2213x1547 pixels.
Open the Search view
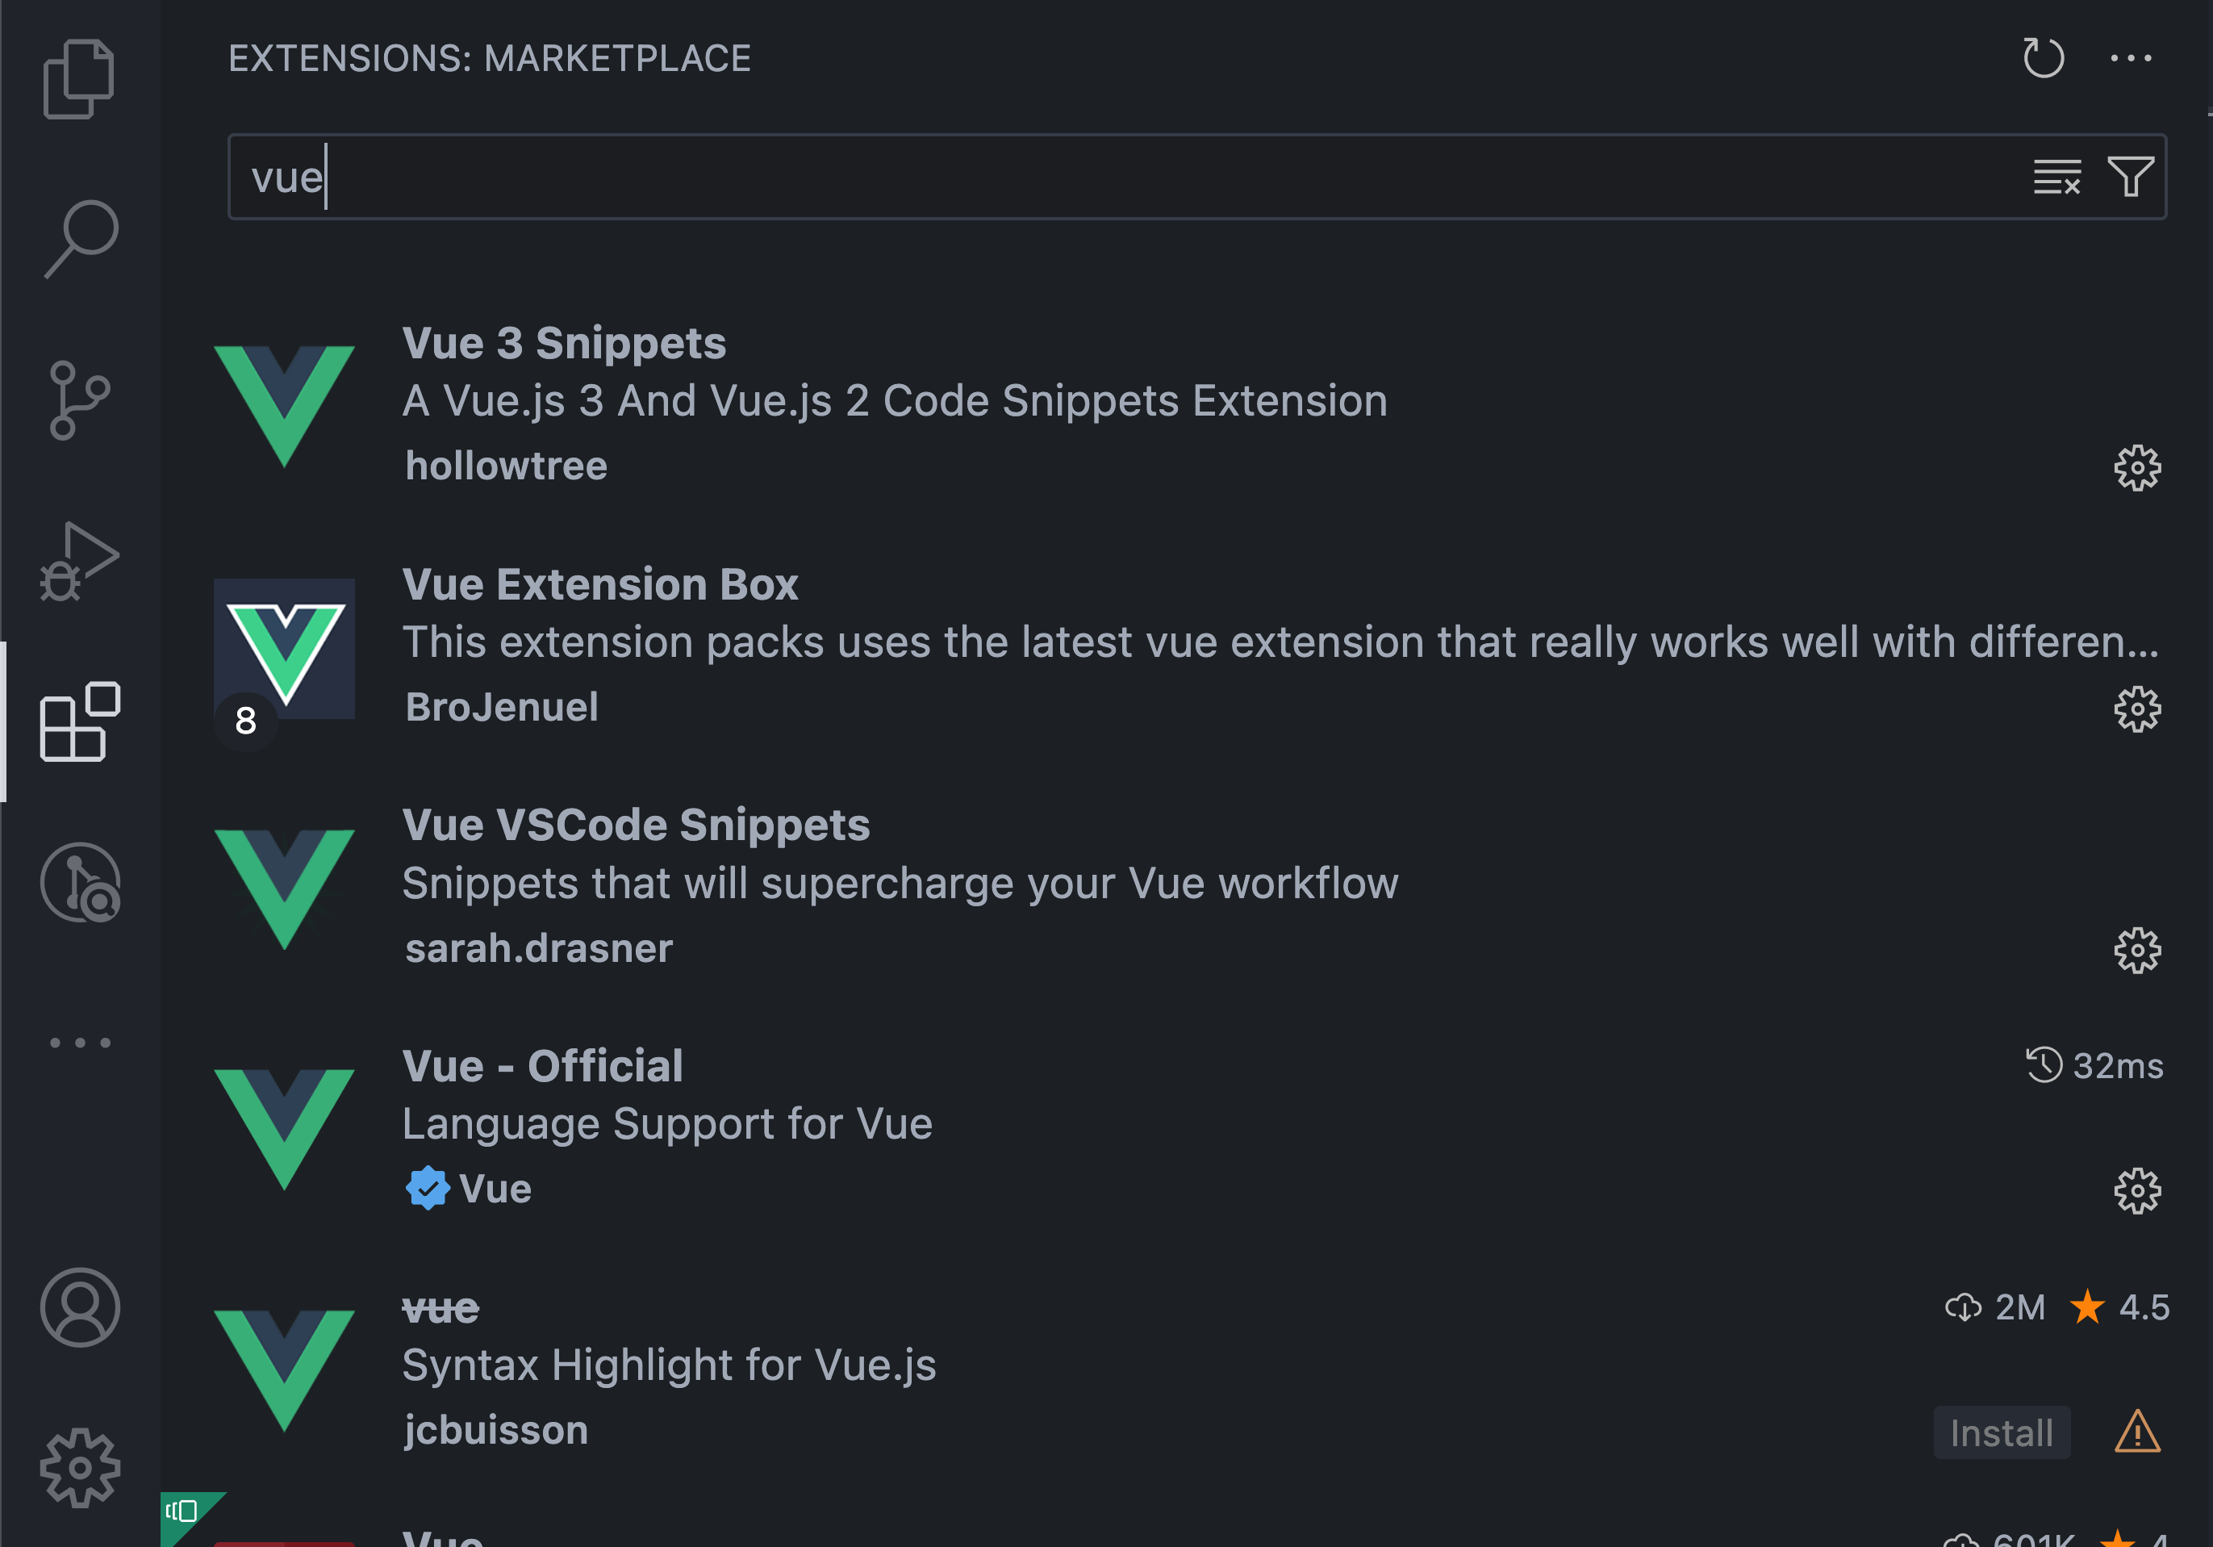click(x=80, y=238)
